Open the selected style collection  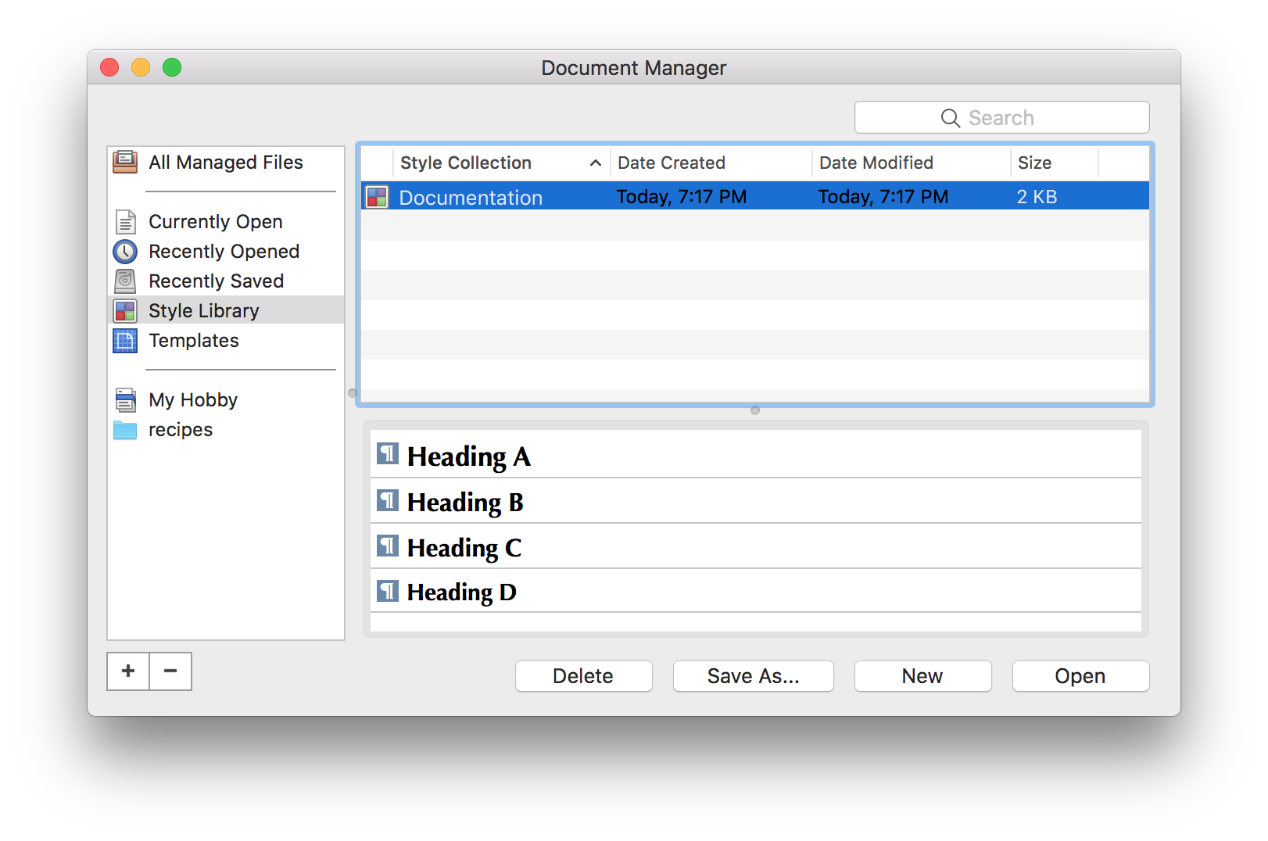coord(1080,676)
